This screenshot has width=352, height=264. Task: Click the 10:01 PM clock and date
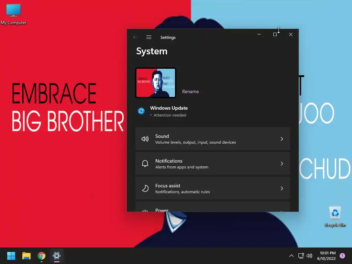coord(327,256)
